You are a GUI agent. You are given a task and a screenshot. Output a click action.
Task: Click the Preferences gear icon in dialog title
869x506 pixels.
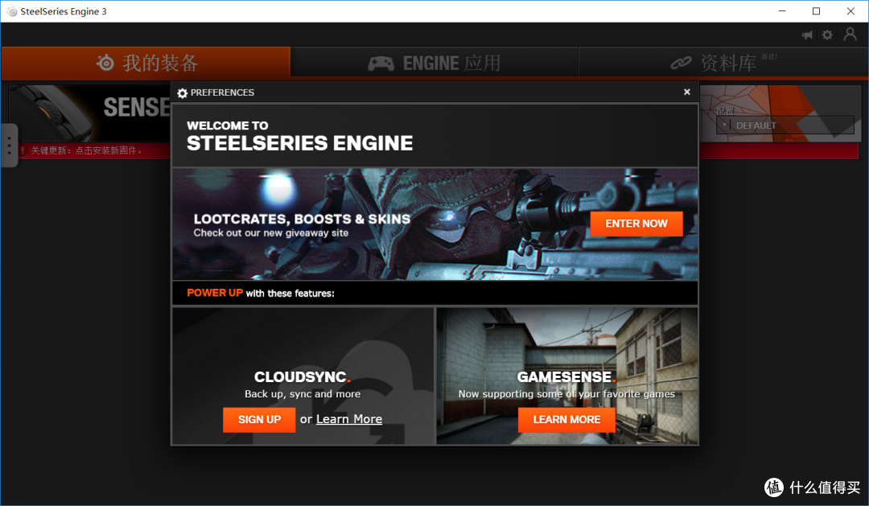[x=183, y=93]
